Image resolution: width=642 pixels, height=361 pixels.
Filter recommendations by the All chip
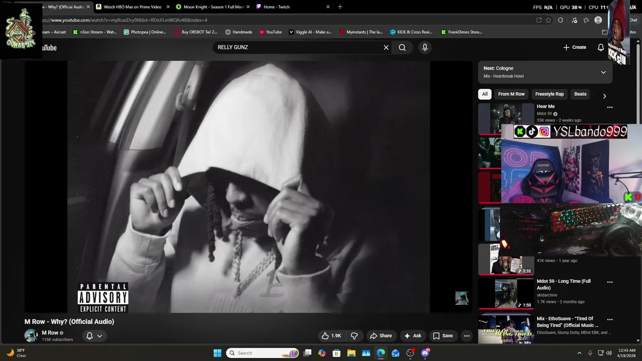pyautogui.click(x=485, y=94)
